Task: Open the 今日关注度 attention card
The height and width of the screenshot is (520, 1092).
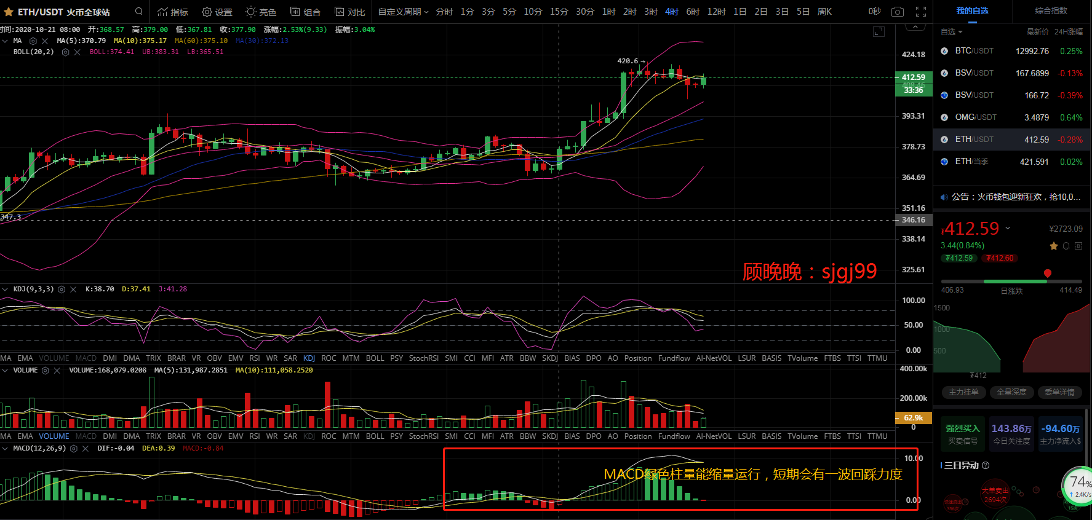Action: 1011,434
